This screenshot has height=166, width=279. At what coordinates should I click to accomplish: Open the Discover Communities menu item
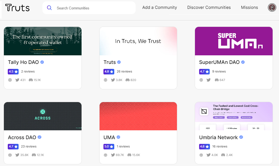209,7
